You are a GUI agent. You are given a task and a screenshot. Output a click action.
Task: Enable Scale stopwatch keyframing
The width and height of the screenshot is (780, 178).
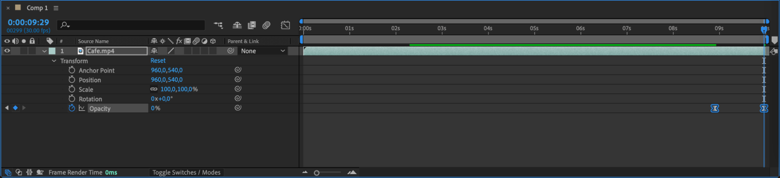(72, 89)
